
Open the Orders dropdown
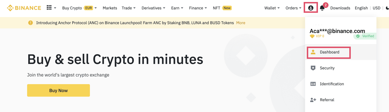[293, 8]
